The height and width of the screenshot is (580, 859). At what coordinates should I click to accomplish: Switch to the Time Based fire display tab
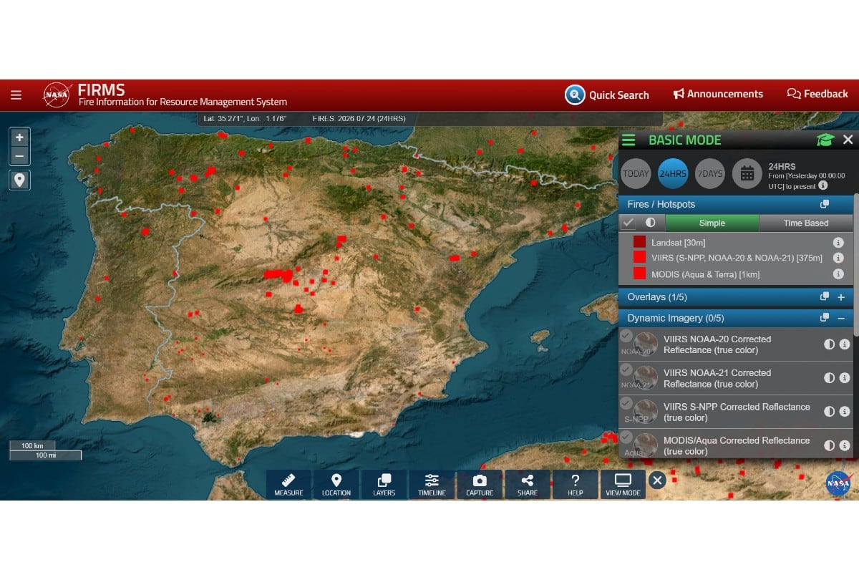click(805, 223)
